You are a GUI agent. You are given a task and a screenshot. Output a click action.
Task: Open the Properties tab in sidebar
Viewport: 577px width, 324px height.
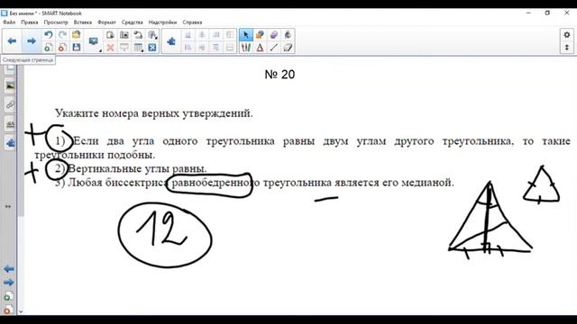[x=10, y=124]
